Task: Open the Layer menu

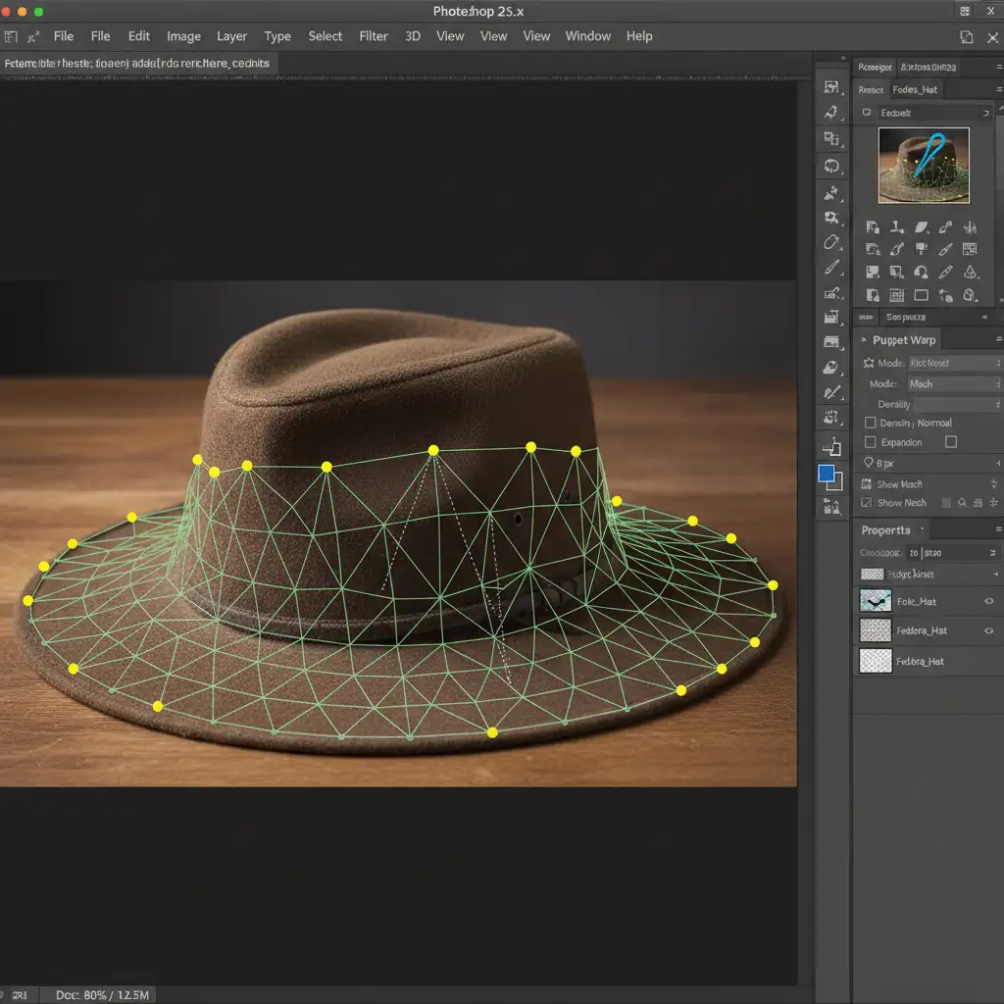Action: click(x=231, y=36)
